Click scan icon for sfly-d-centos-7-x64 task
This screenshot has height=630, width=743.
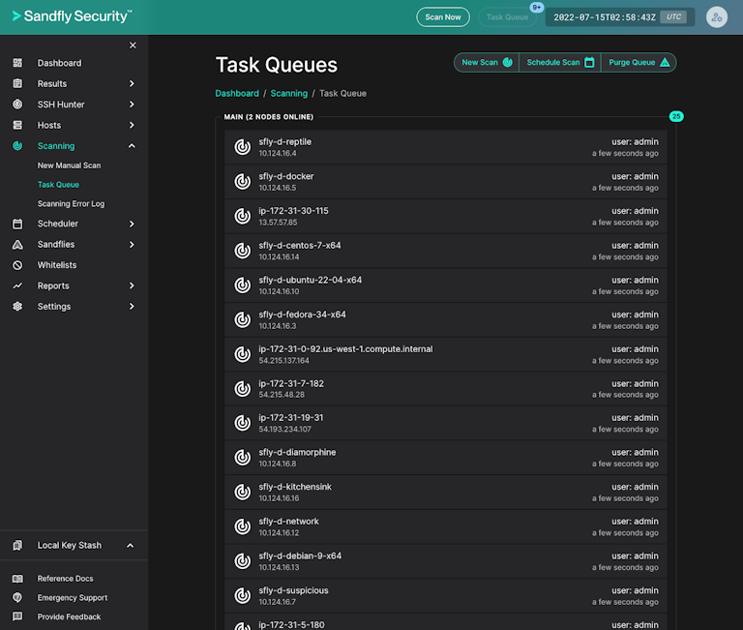pyautogui.click(x=243, y=251)
